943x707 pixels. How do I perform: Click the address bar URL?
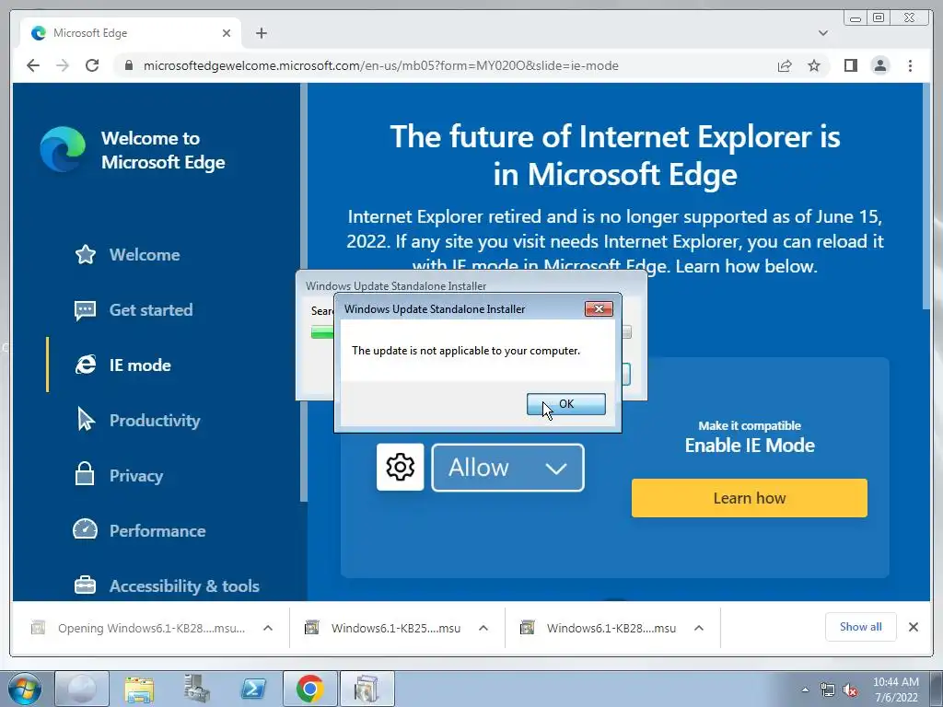coord(380,65)
